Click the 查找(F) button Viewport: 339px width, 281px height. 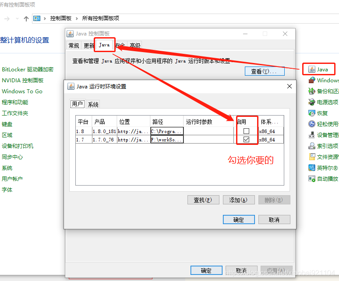click(x=203, y=200)
